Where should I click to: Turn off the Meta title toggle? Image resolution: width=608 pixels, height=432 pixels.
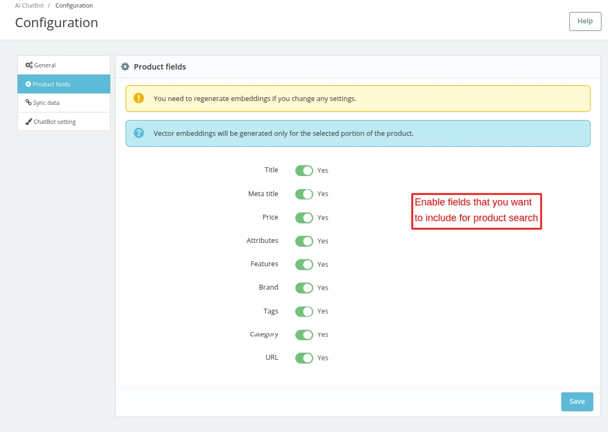[305, 193]
